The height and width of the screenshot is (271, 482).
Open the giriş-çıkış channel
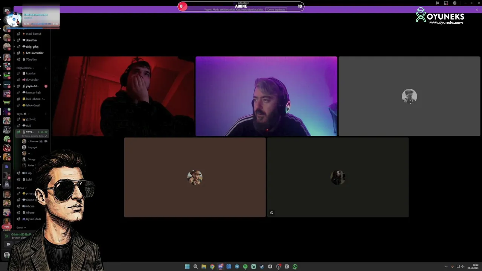point(32,47)
